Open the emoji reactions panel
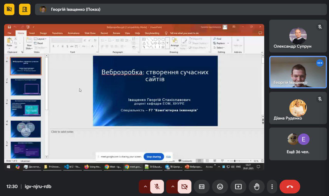 tap(220, 186)
